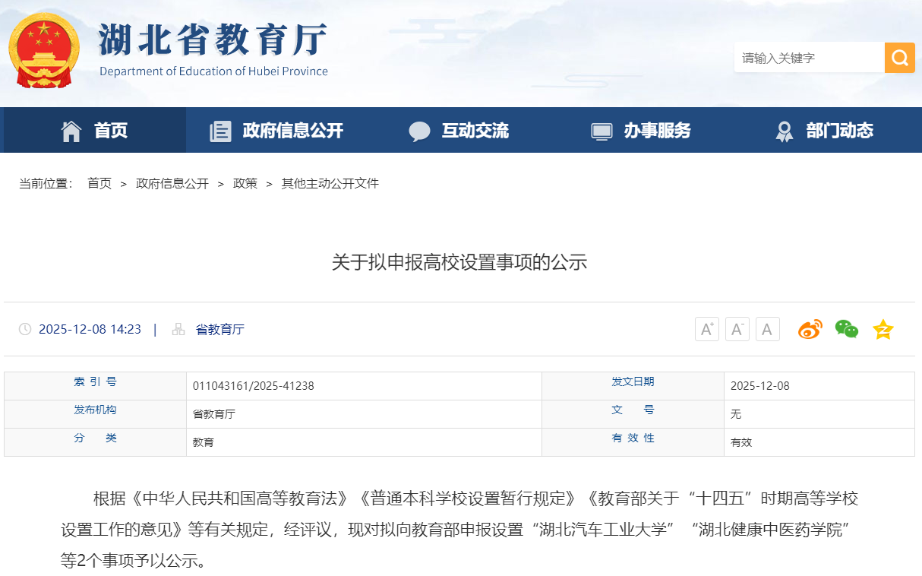Click the A button to reset font size
Image resolution: width=922 pixels, height=576 pixels.
click(767, 329)
